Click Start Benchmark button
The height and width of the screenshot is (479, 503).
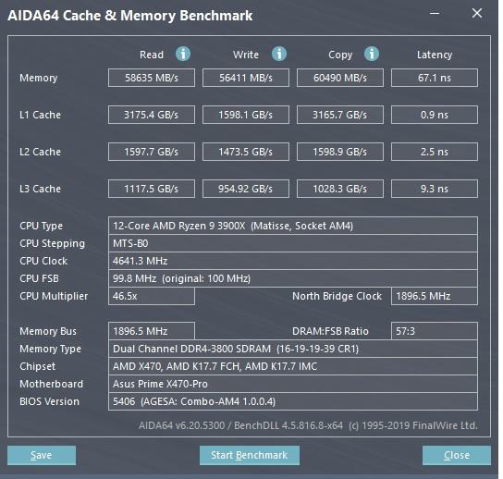point(250,455)
